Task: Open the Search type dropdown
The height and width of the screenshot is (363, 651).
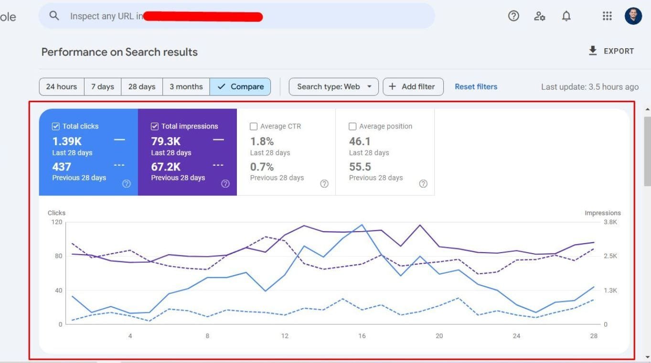Action: point(333,86)
